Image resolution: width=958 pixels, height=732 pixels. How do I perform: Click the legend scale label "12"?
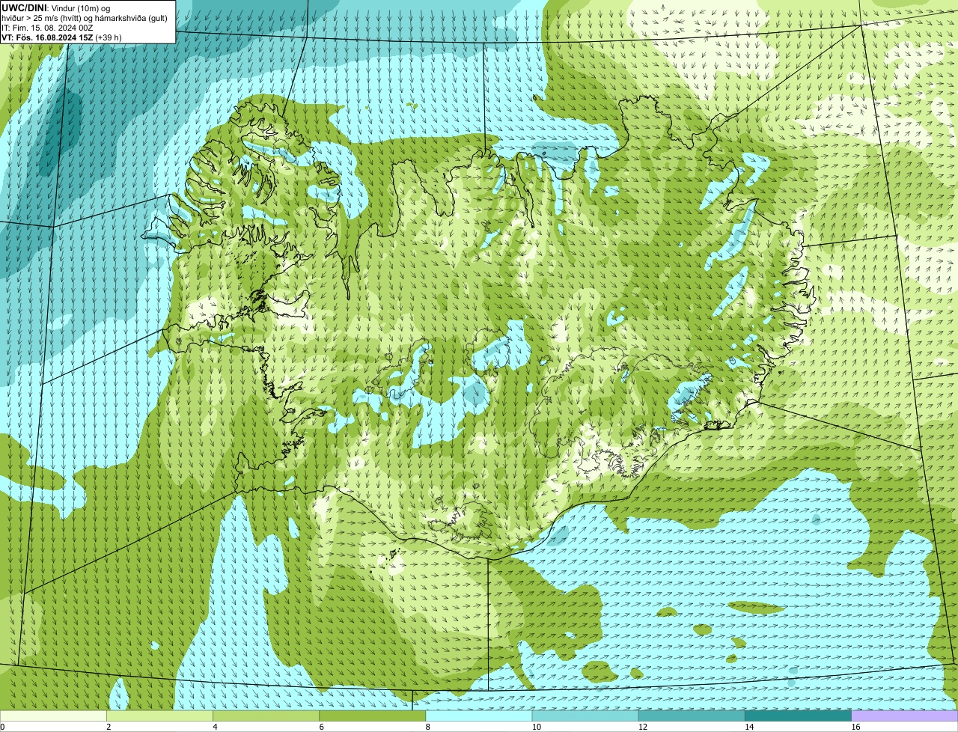643,727
